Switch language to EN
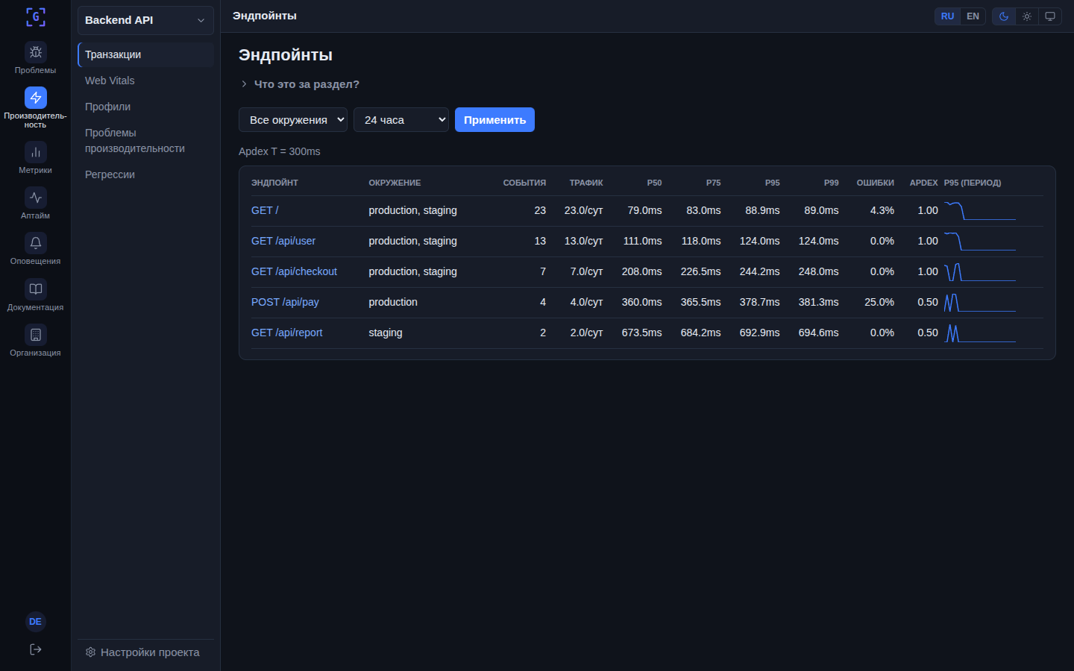The width and height of the screenshot is (1074, 671). pyautogui.click(x=973, y=16)
